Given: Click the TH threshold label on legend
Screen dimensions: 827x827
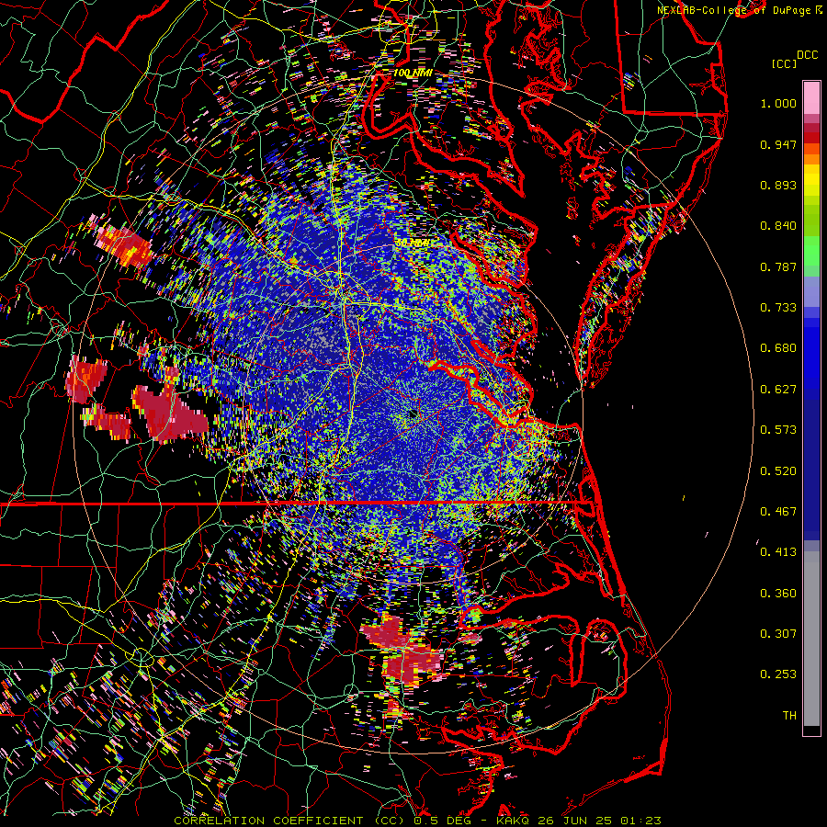Looking at the screenshot, I should coord(789,716).
